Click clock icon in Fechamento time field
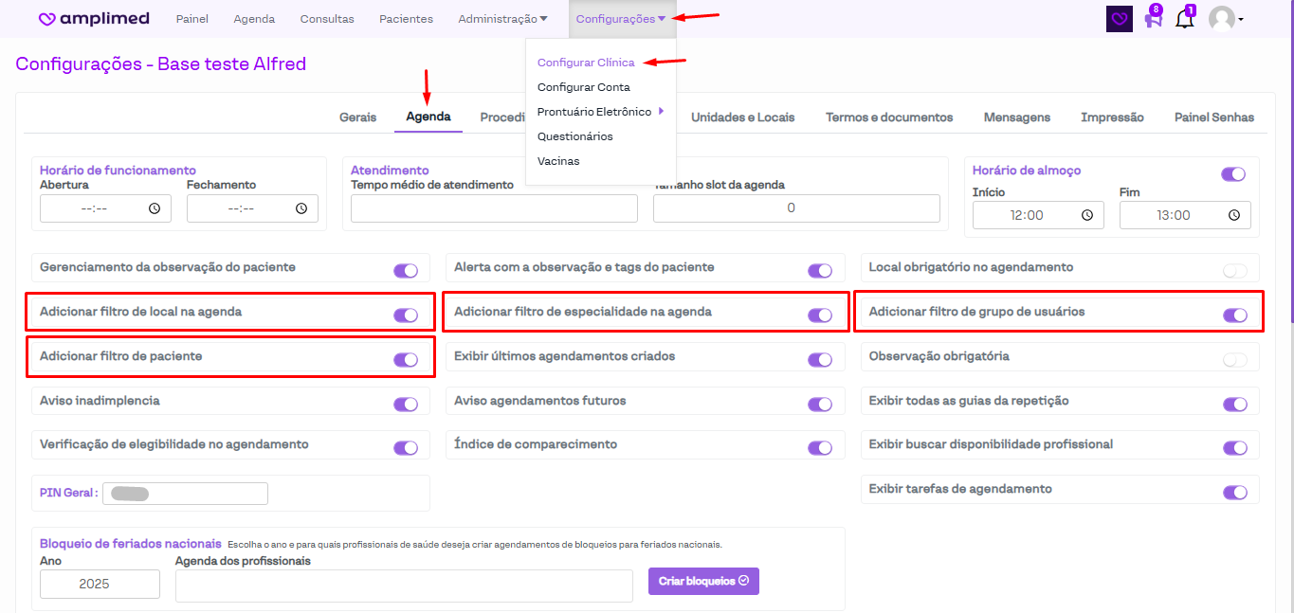This screenshot has height=613, width=1294. point(301,208)
